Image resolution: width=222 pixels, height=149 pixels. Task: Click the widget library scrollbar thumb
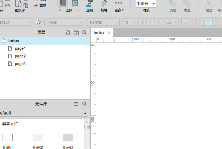coord(87,127)
